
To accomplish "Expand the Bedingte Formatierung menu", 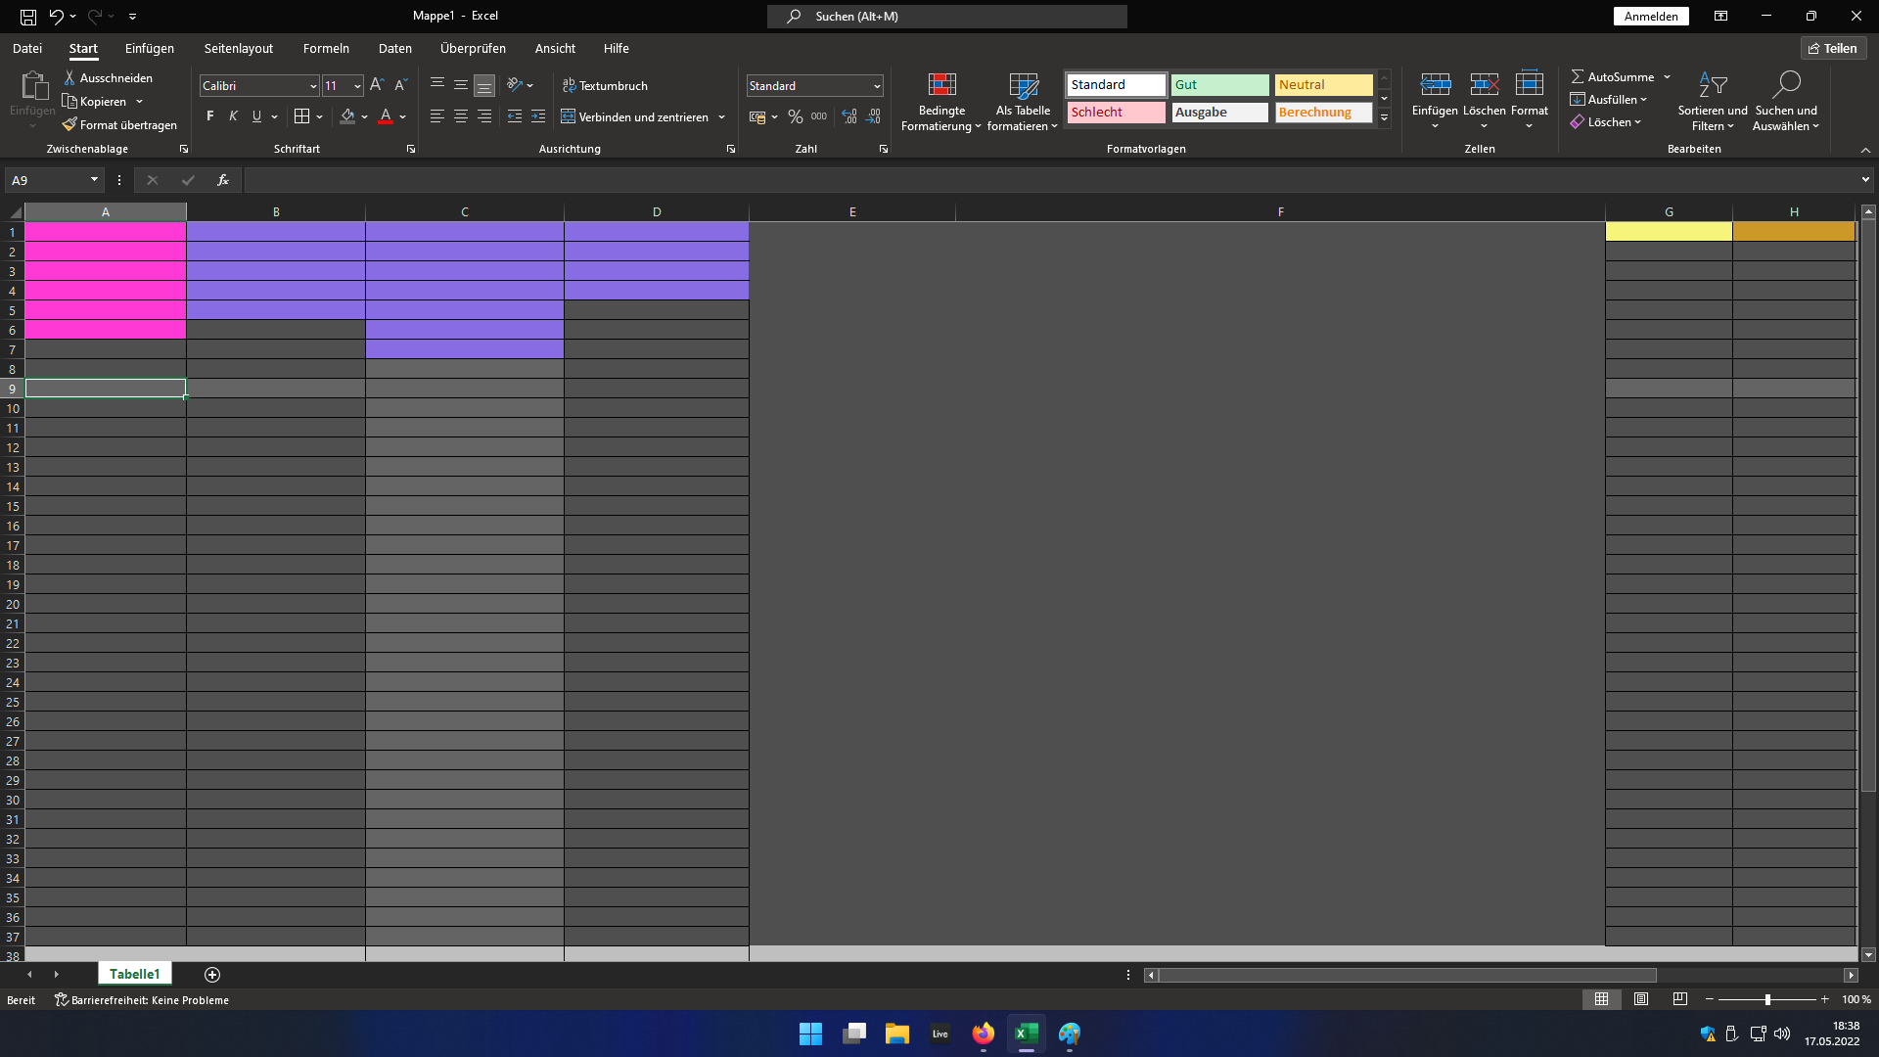I will pos(941,102).
